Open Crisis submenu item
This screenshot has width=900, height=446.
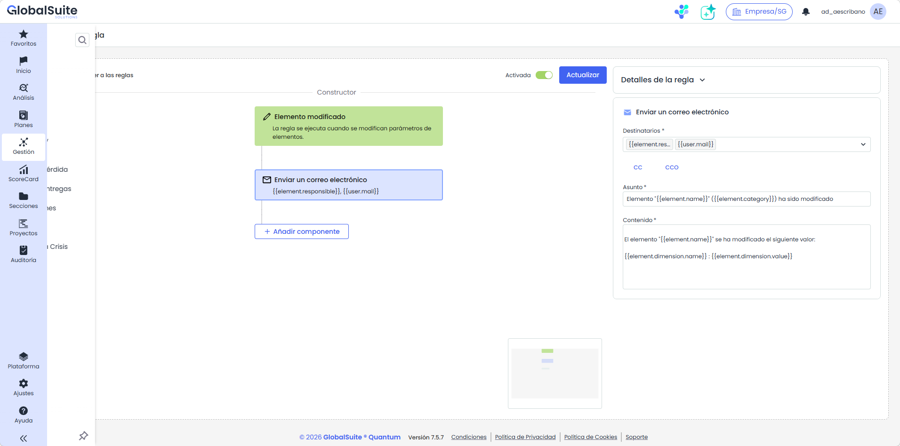[x=58, y=247]
